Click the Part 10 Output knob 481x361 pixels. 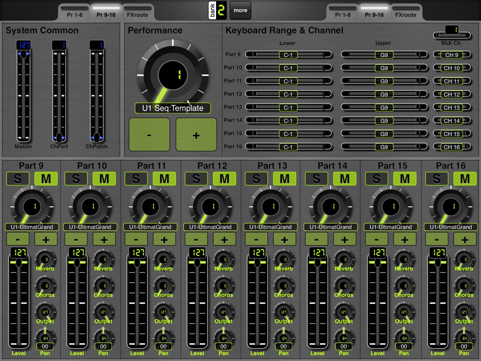[103, 312]
